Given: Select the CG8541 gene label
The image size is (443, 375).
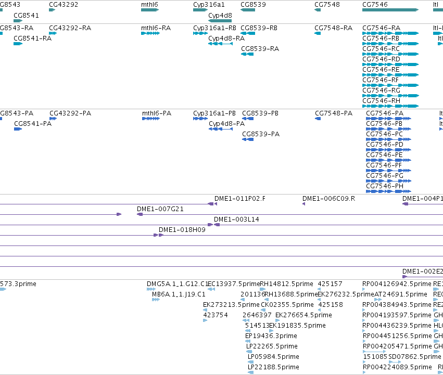Looking at the screenshot, I should [26, 15].
